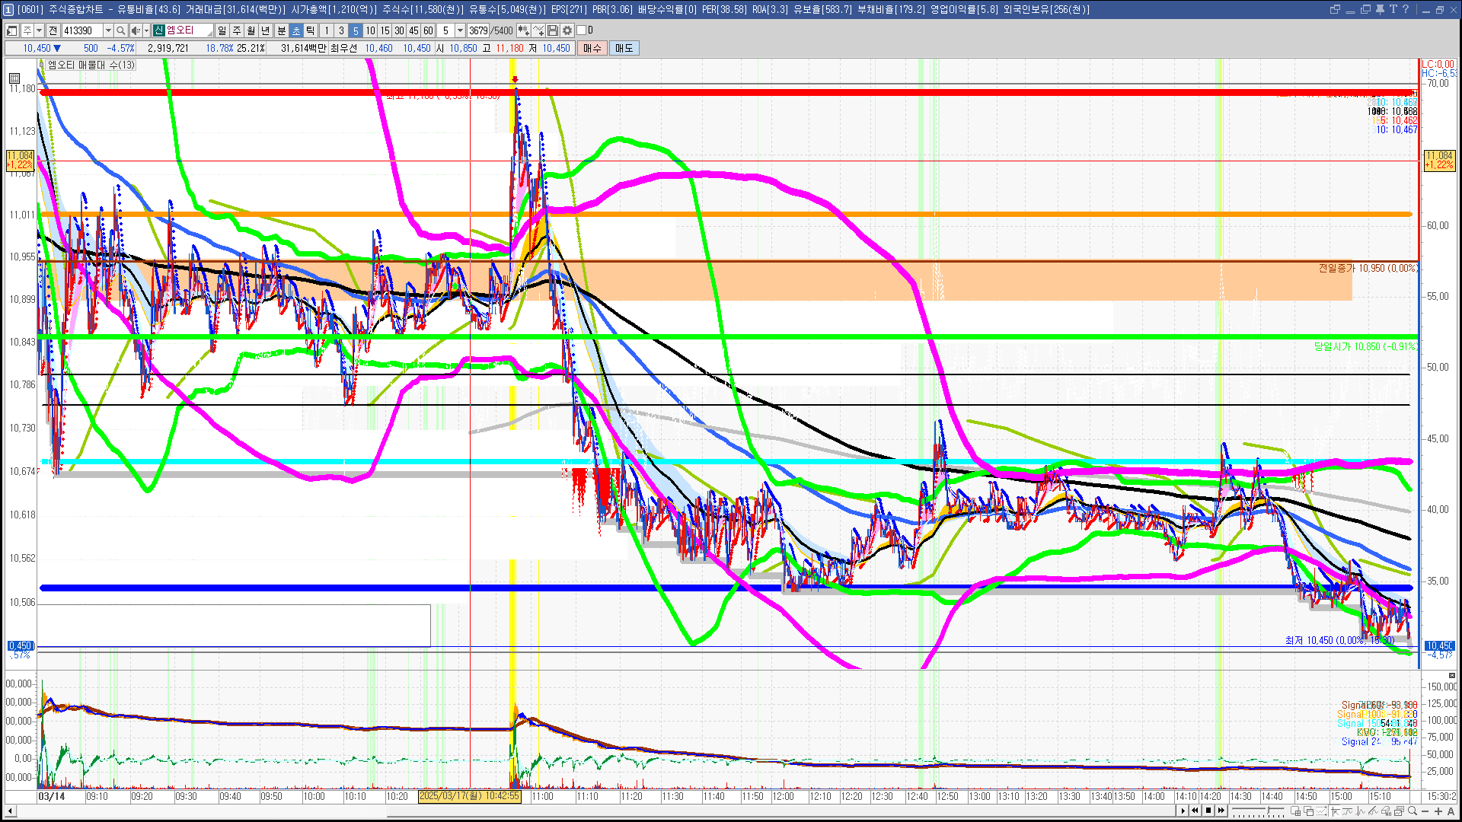Click the 매도 sell button
This screenshot has height=822, width=1462.
pos(624,48)
